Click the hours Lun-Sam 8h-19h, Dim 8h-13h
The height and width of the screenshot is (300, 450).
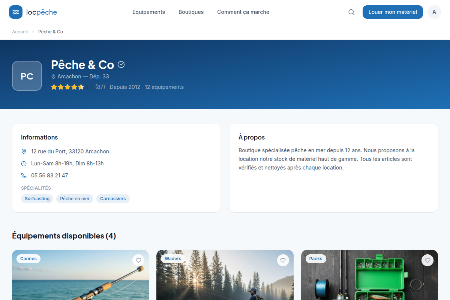tap(67, 163)
